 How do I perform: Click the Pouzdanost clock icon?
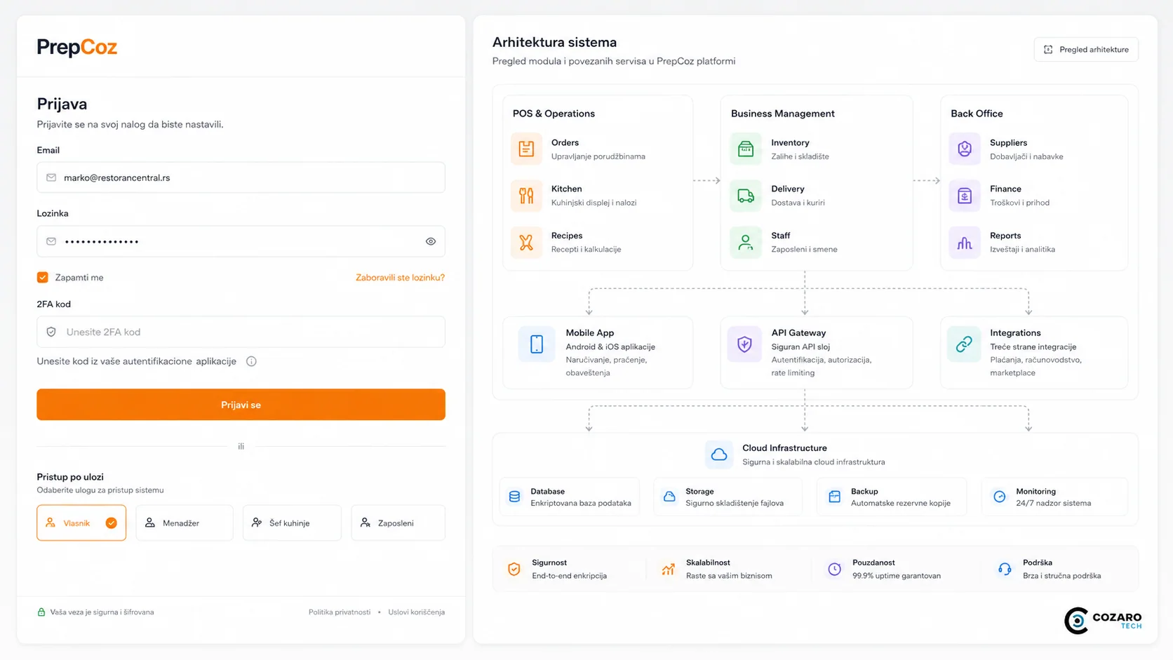834,569
